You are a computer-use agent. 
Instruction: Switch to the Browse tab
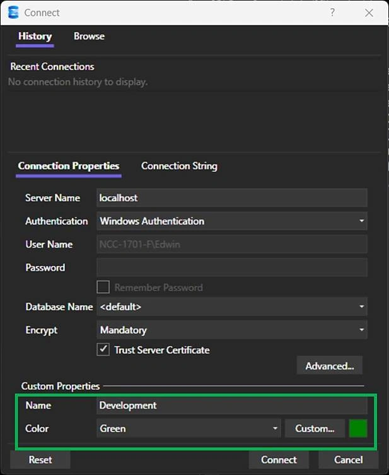[x=89, y=37]
